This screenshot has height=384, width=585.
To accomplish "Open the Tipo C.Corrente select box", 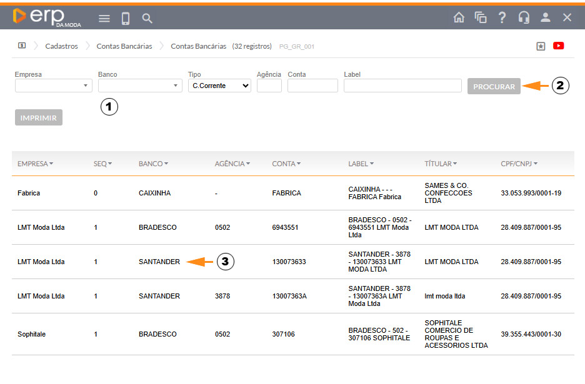I will pos(219,86).
